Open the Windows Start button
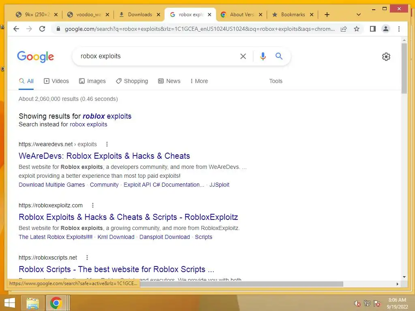Screen dimensions: 415x311 coord(10,303)
